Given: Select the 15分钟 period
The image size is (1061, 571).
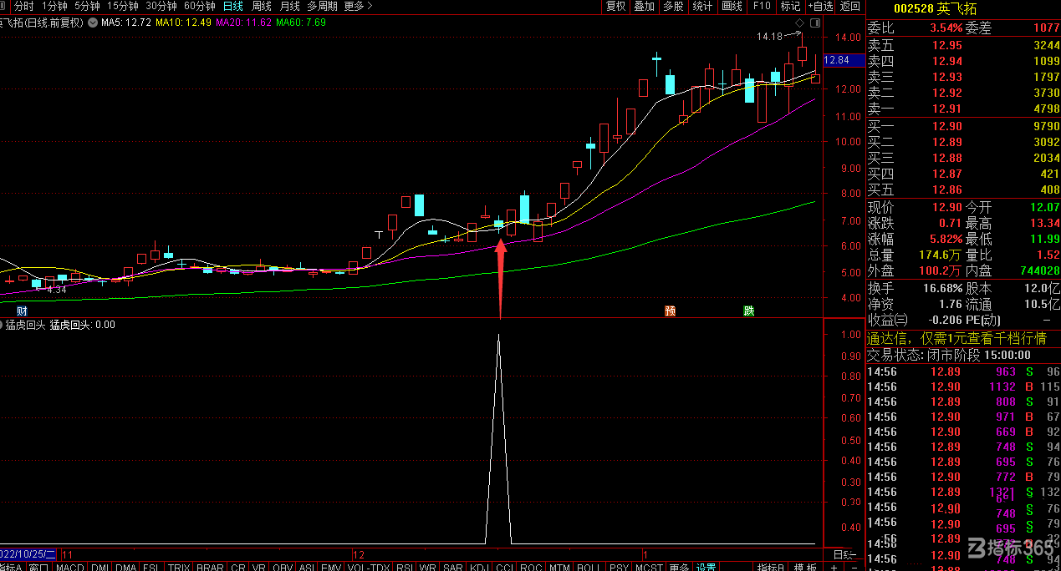Looking at the screenshot, I should tap(122, 6).
